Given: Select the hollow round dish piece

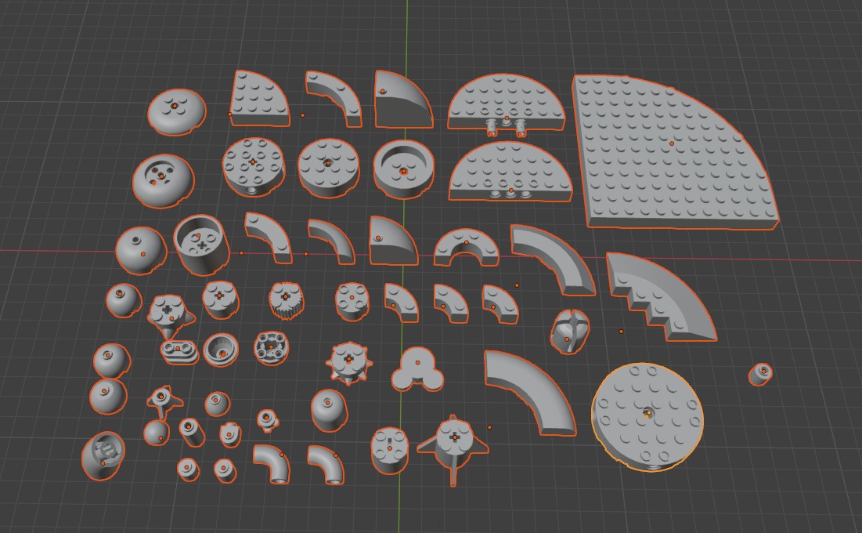Looking at the screenshot, I should coord(403,169).
